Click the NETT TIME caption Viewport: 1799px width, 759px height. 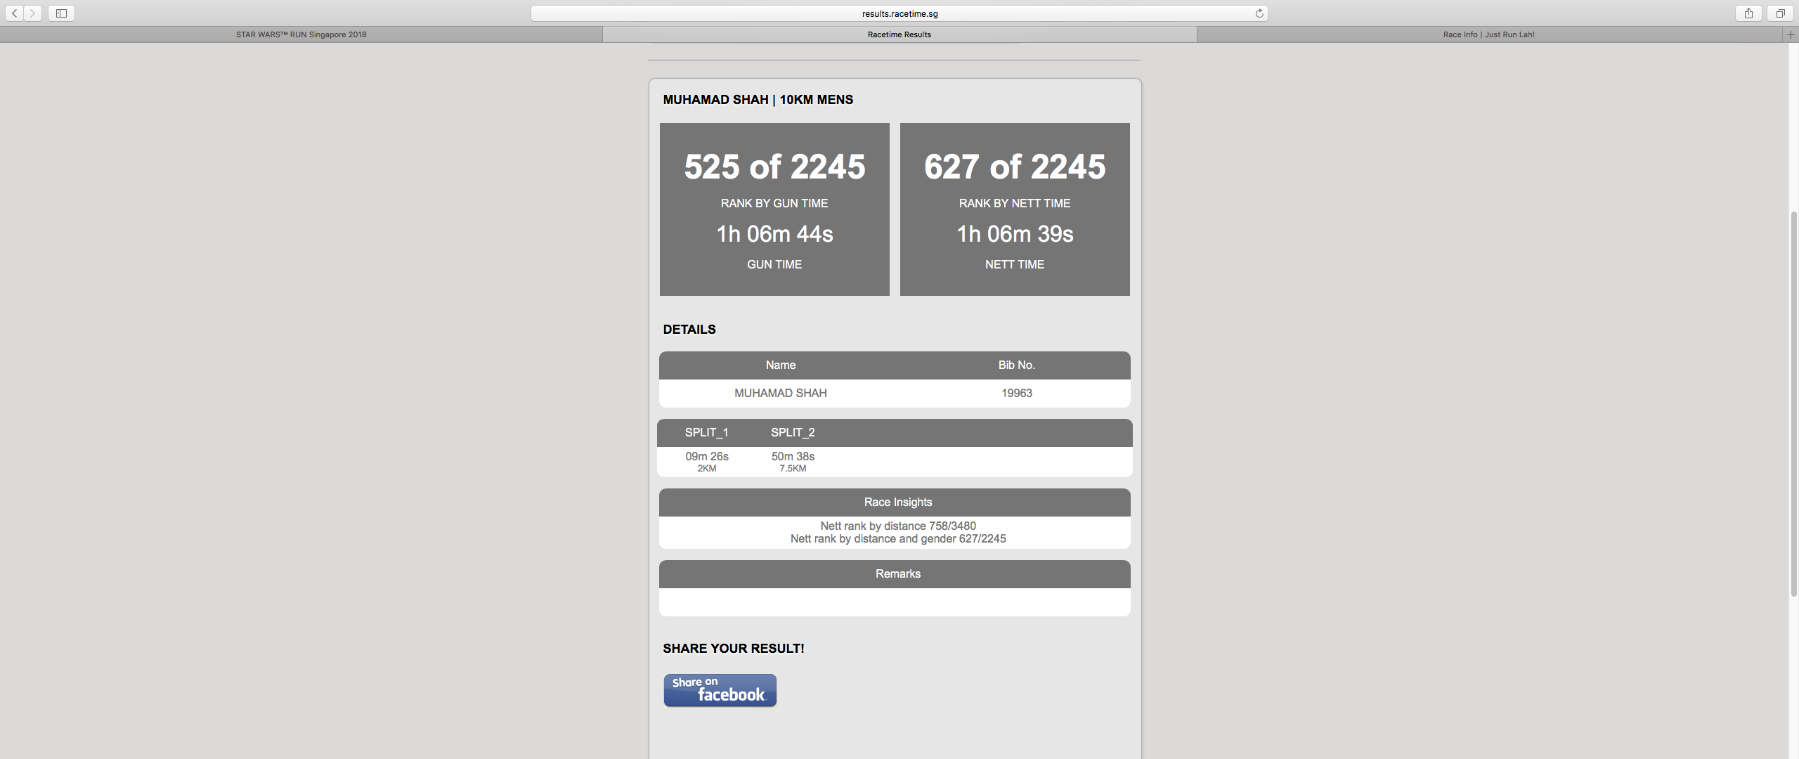(1015, 264)
